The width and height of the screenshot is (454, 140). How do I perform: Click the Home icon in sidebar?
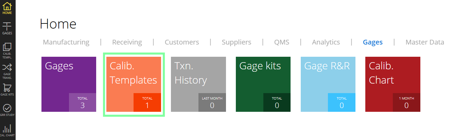pos(7,8)
